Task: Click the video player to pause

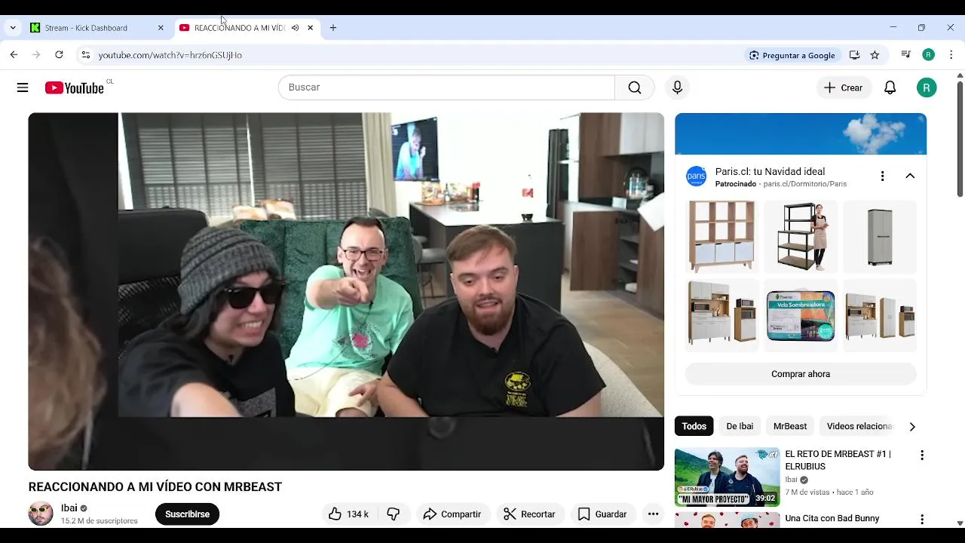Action: click(346, 291)
